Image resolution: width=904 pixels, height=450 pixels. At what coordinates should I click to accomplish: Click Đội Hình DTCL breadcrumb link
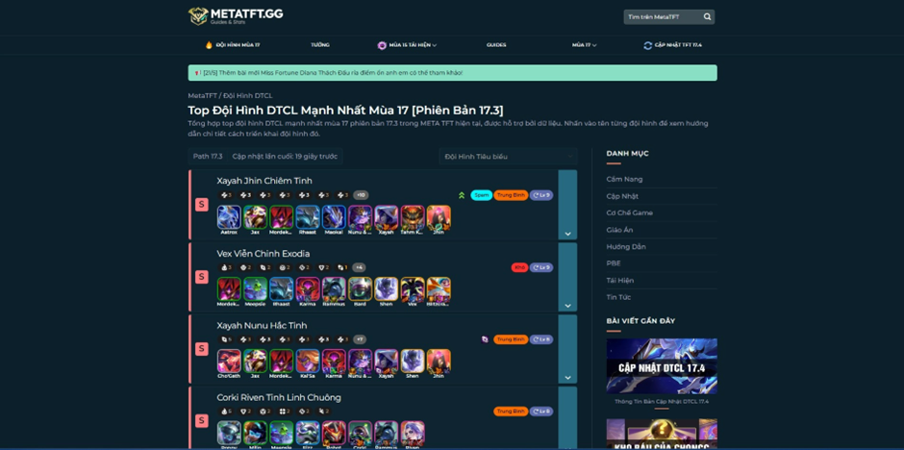248,95
